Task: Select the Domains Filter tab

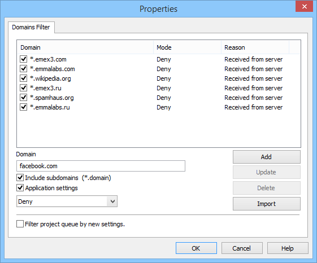Action: click(x=31, y=27)
